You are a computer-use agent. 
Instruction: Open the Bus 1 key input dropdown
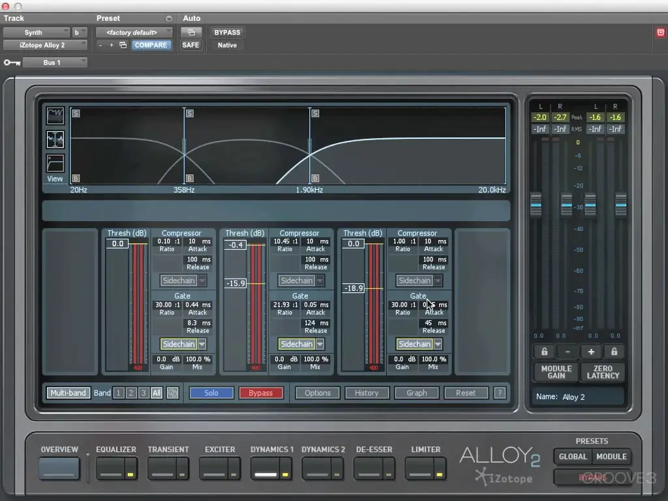pos(55,63)
